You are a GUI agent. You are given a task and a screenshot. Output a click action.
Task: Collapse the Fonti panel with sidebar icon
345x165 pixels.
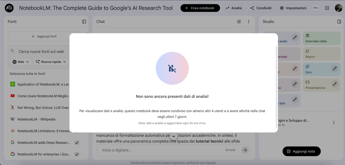[84, 22]
